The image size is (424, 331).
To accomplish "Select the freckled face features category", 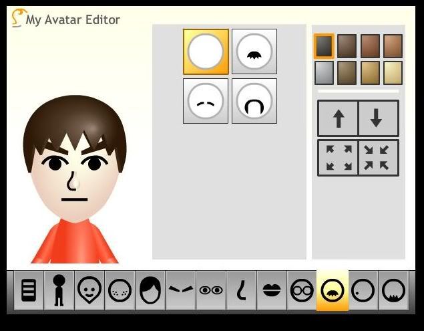I will 120,291.
